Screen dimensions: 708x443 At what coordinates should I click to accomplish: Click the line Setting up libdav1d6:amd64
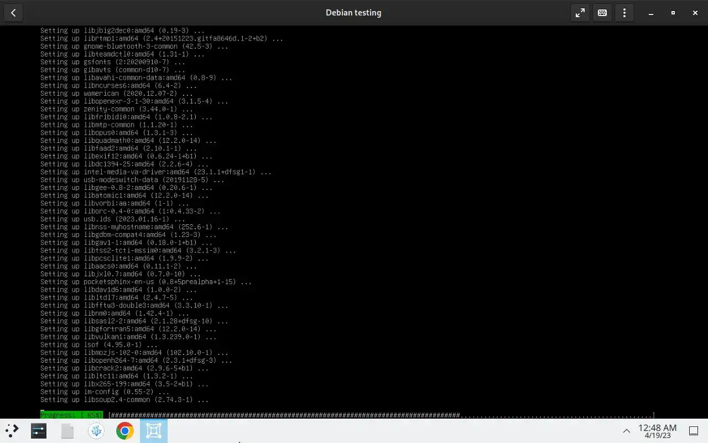click(118, 290)
